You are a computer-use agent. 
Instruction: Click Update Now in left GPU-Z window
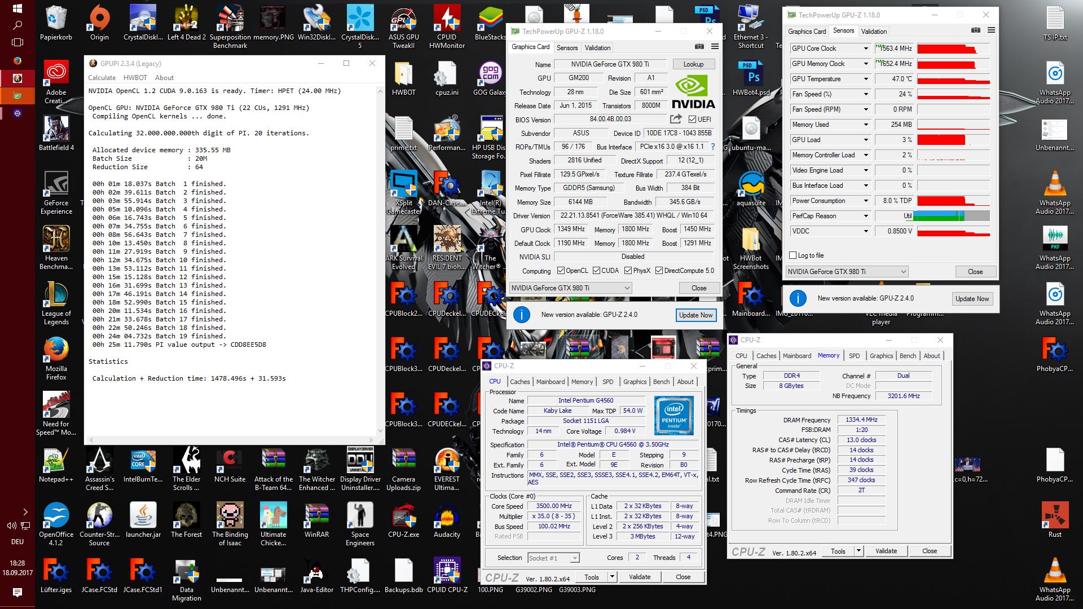click(x=695, y=315)
